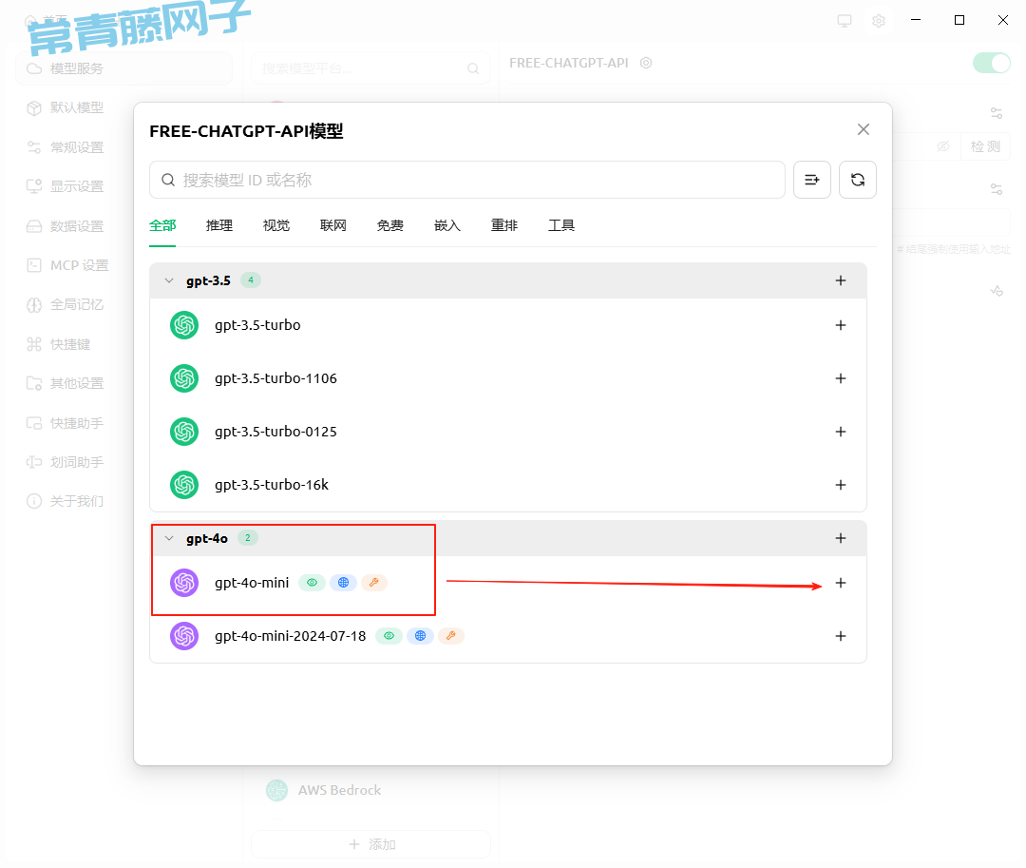Collapse the gpt-4o model group
1026x868 pixels.
169,538
